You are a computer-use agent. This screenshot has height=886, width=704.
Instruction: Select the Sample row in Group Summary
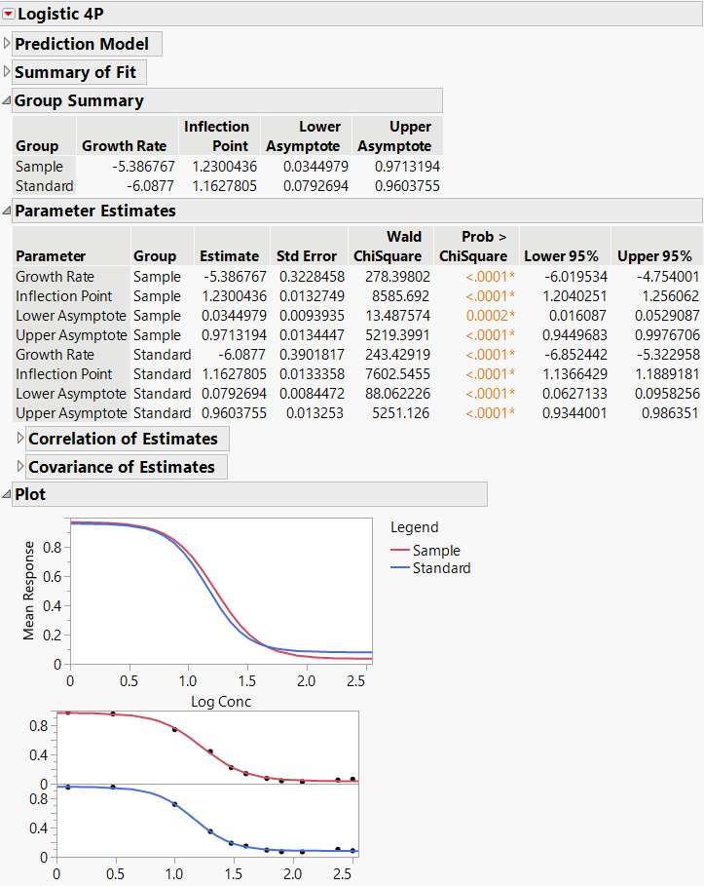pos(39,167)
